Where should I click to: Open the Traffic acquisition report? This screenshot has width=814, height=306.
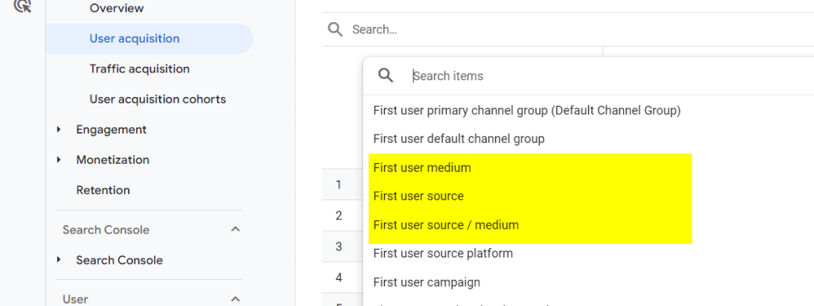(x=140, y=69)
